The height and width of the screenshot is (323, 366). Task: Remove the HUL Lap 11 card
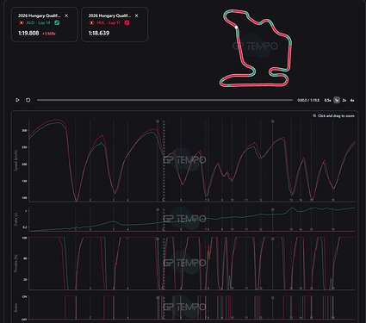click(x=136, y=16)
